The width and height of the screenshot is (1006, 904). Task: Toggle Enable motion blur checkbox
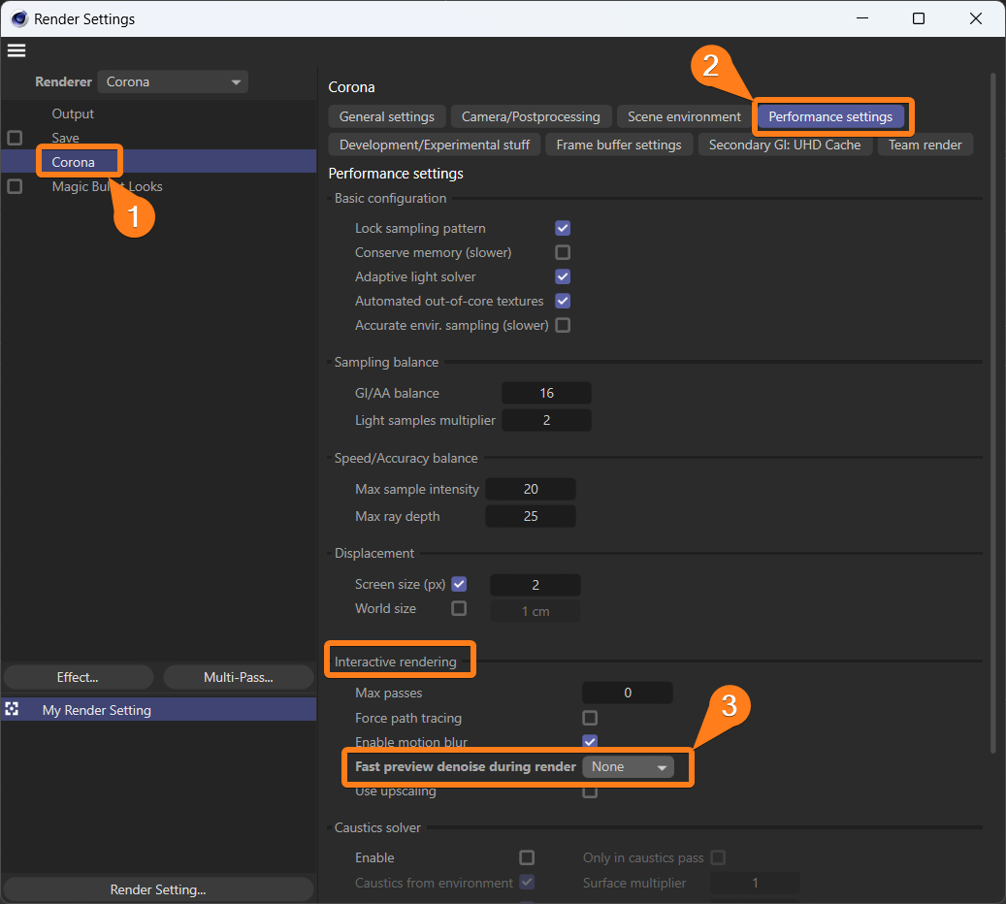tap(590, 741)
